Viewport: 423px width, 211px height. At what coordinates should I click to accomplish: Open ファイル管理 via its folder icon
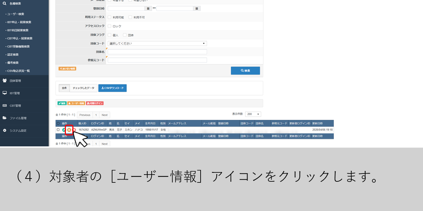pyautogui.click(x=5, y=118)
